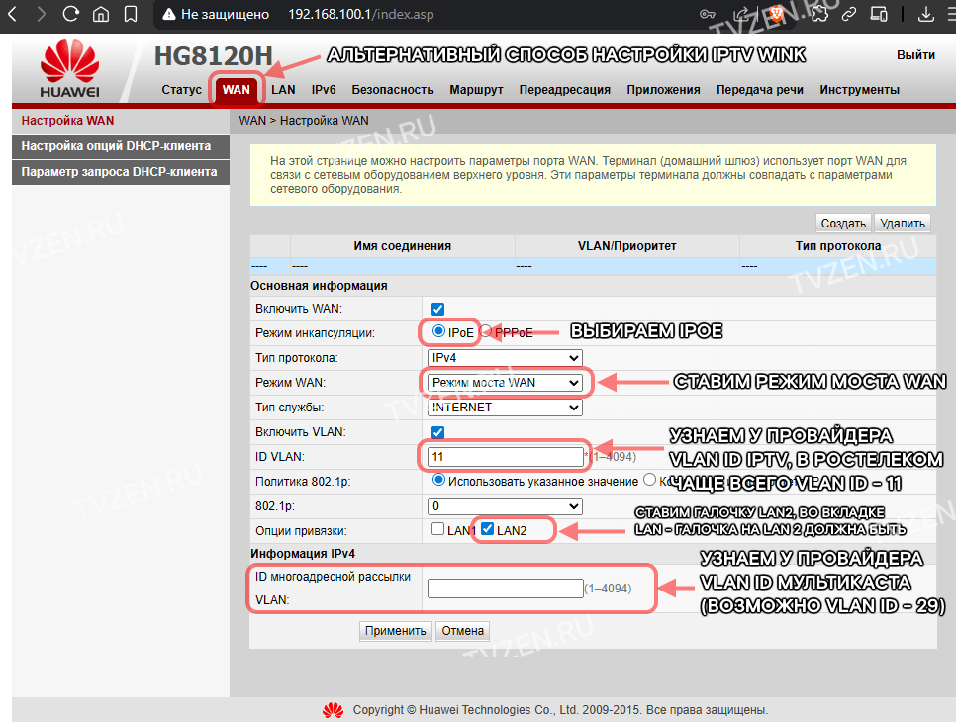
Task: Open the 802.1p priority dropdown
Action: point(505,505)
